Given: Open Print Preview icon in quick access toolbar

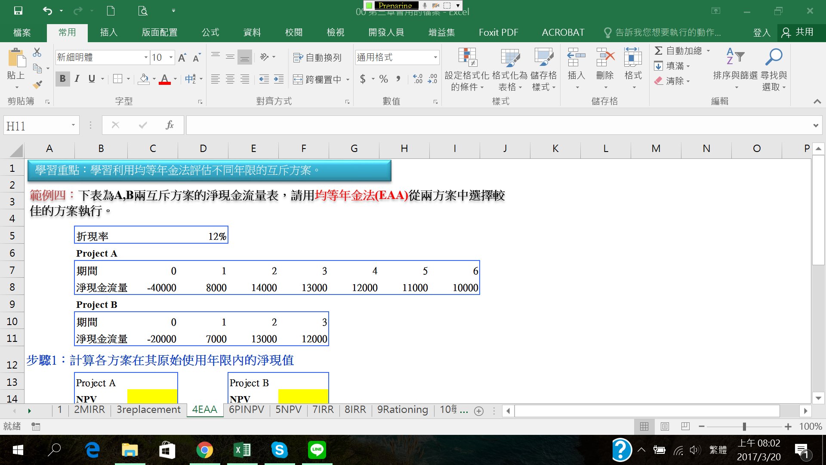Looking at the screenshot, I should pyautogui.click(x=143, y=11).
